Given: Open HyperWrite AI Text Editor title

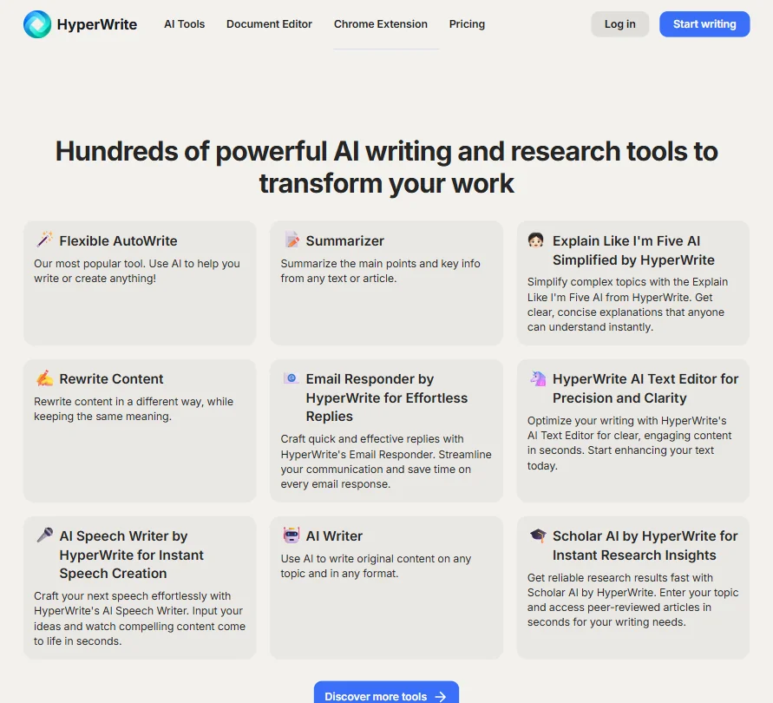Looking at the screenshot, I should [645, 388].
